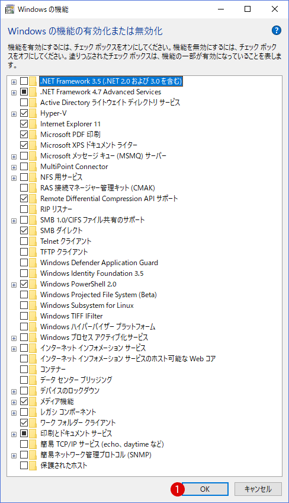This screenshot has height=503, width=289.
Task: Click the キャンセル button
Action: 258,489
